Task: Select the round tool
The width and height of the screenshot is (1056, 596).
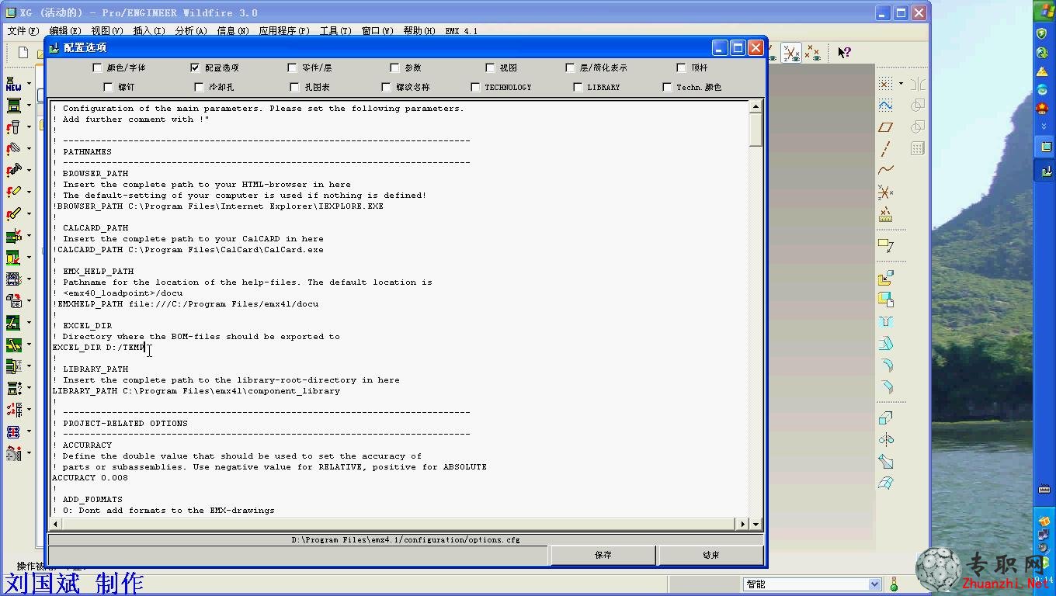Action: point(886,365)
